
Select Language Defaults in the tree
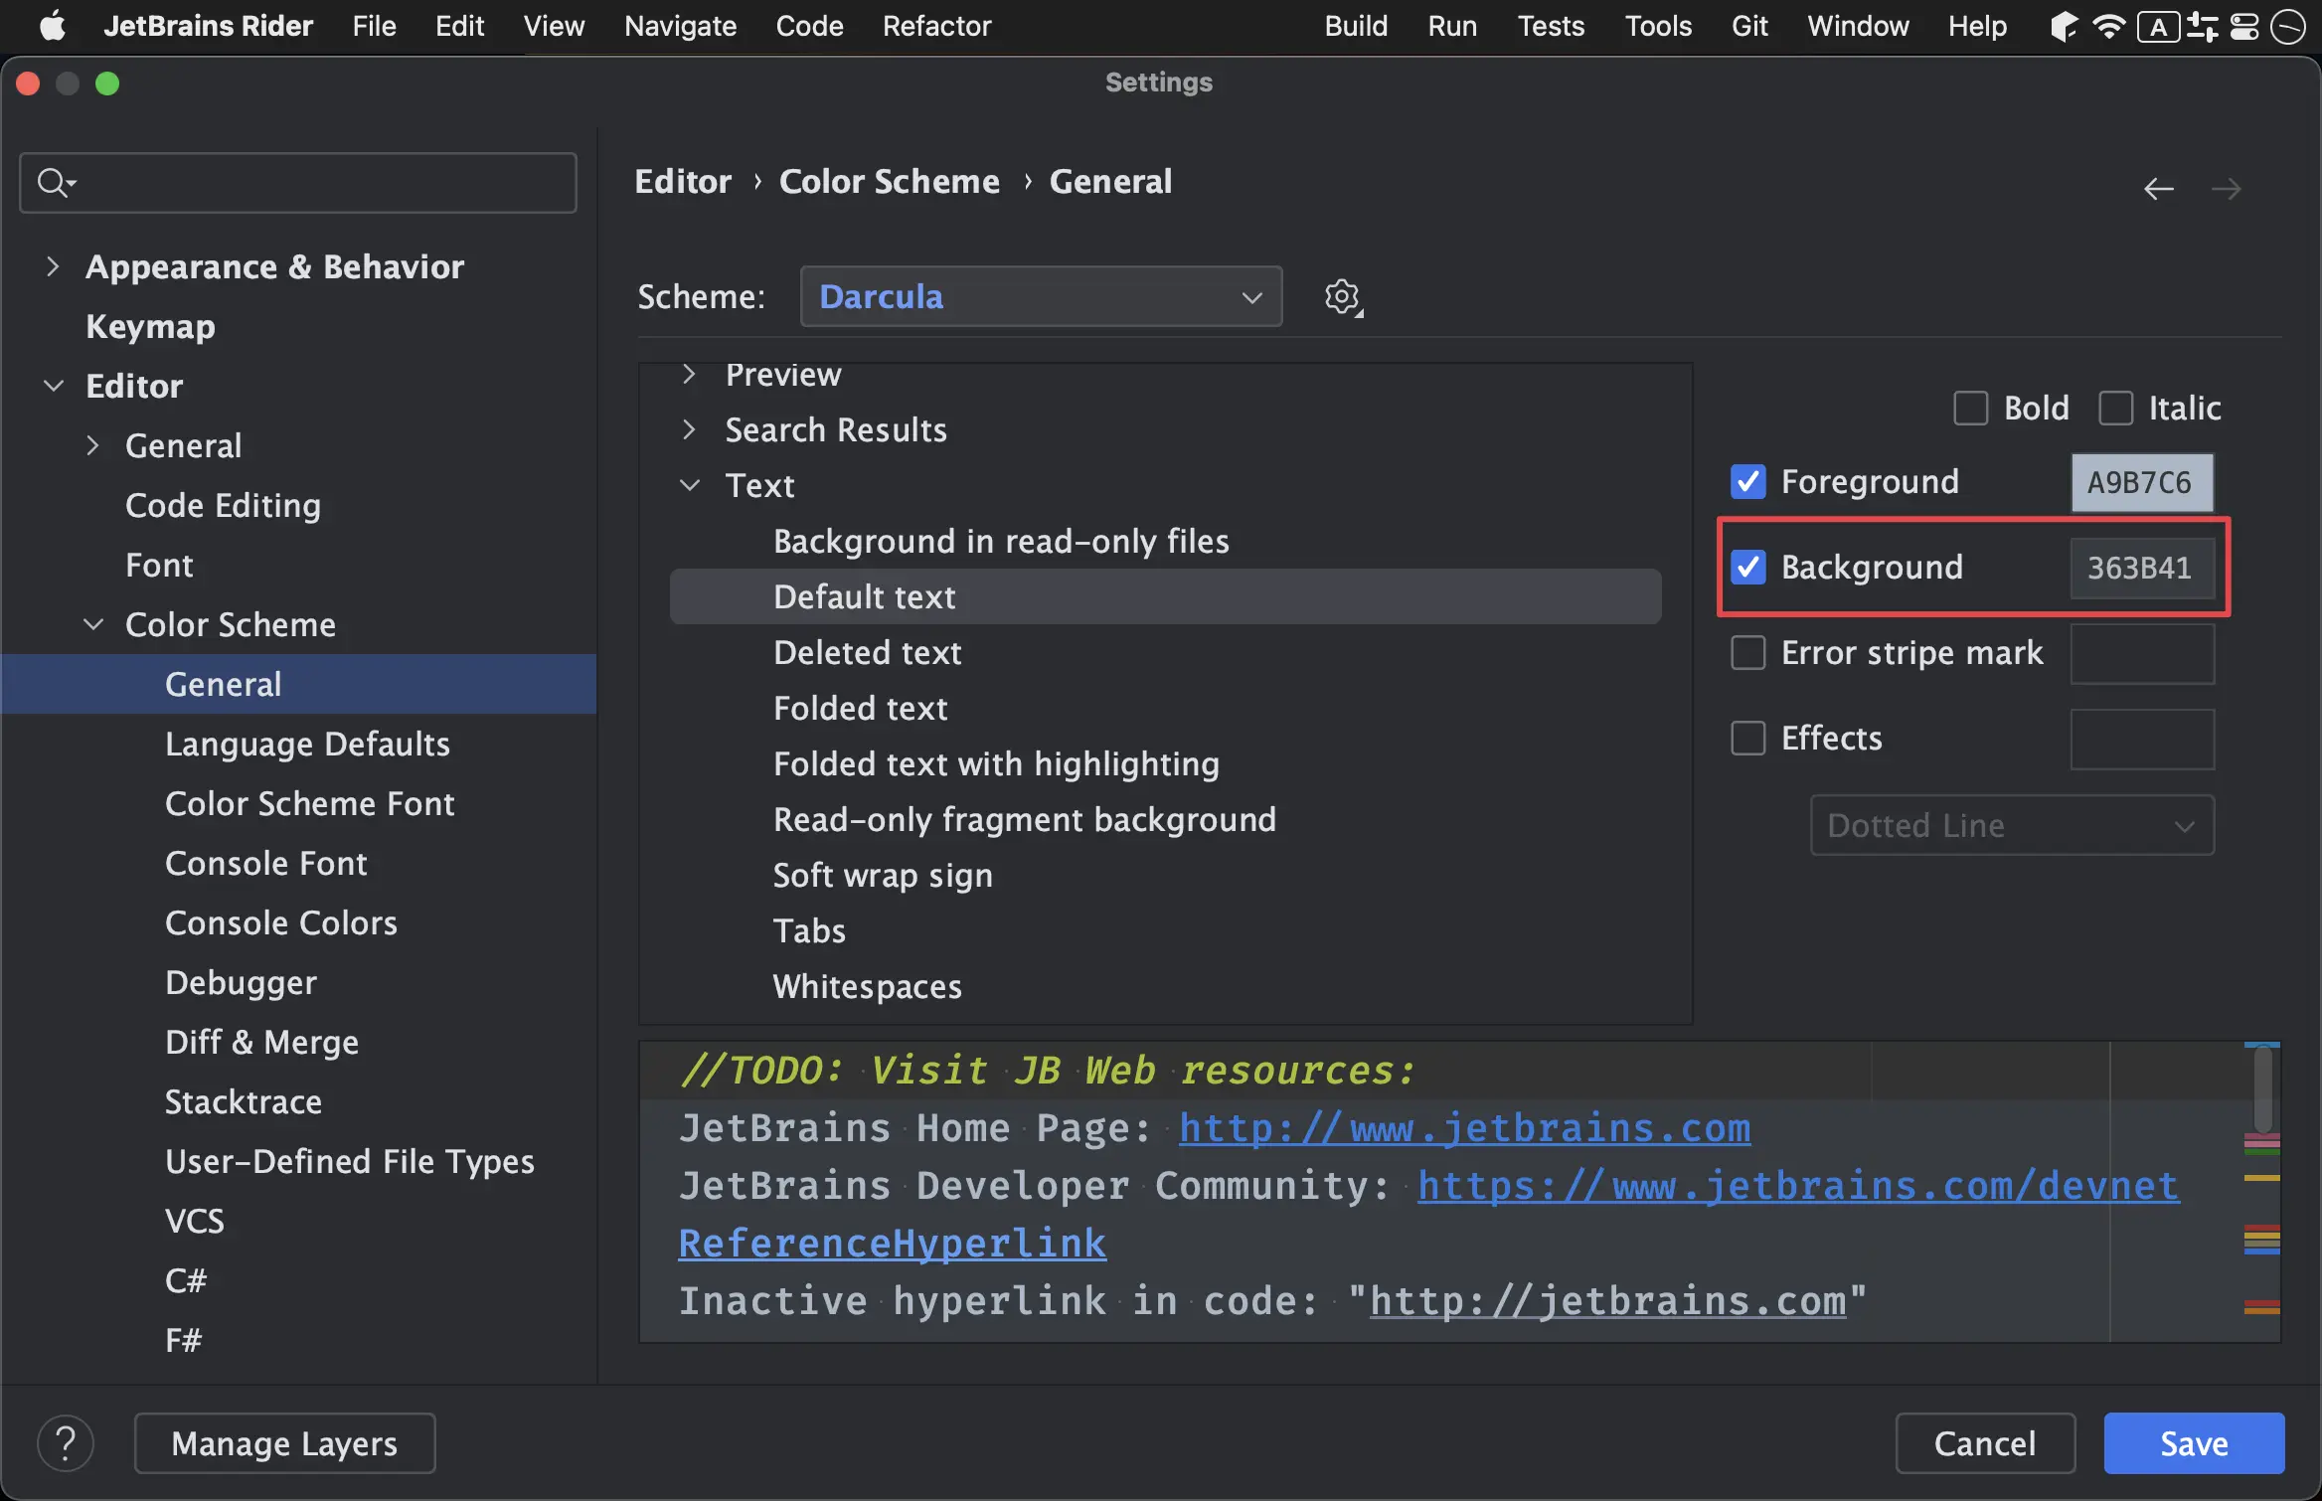[307, 744]
